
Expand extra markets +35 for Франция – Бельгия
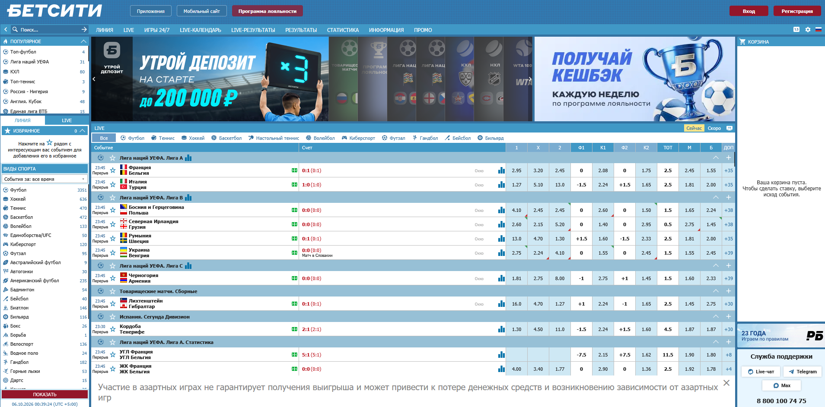click(x=729, y=170)
